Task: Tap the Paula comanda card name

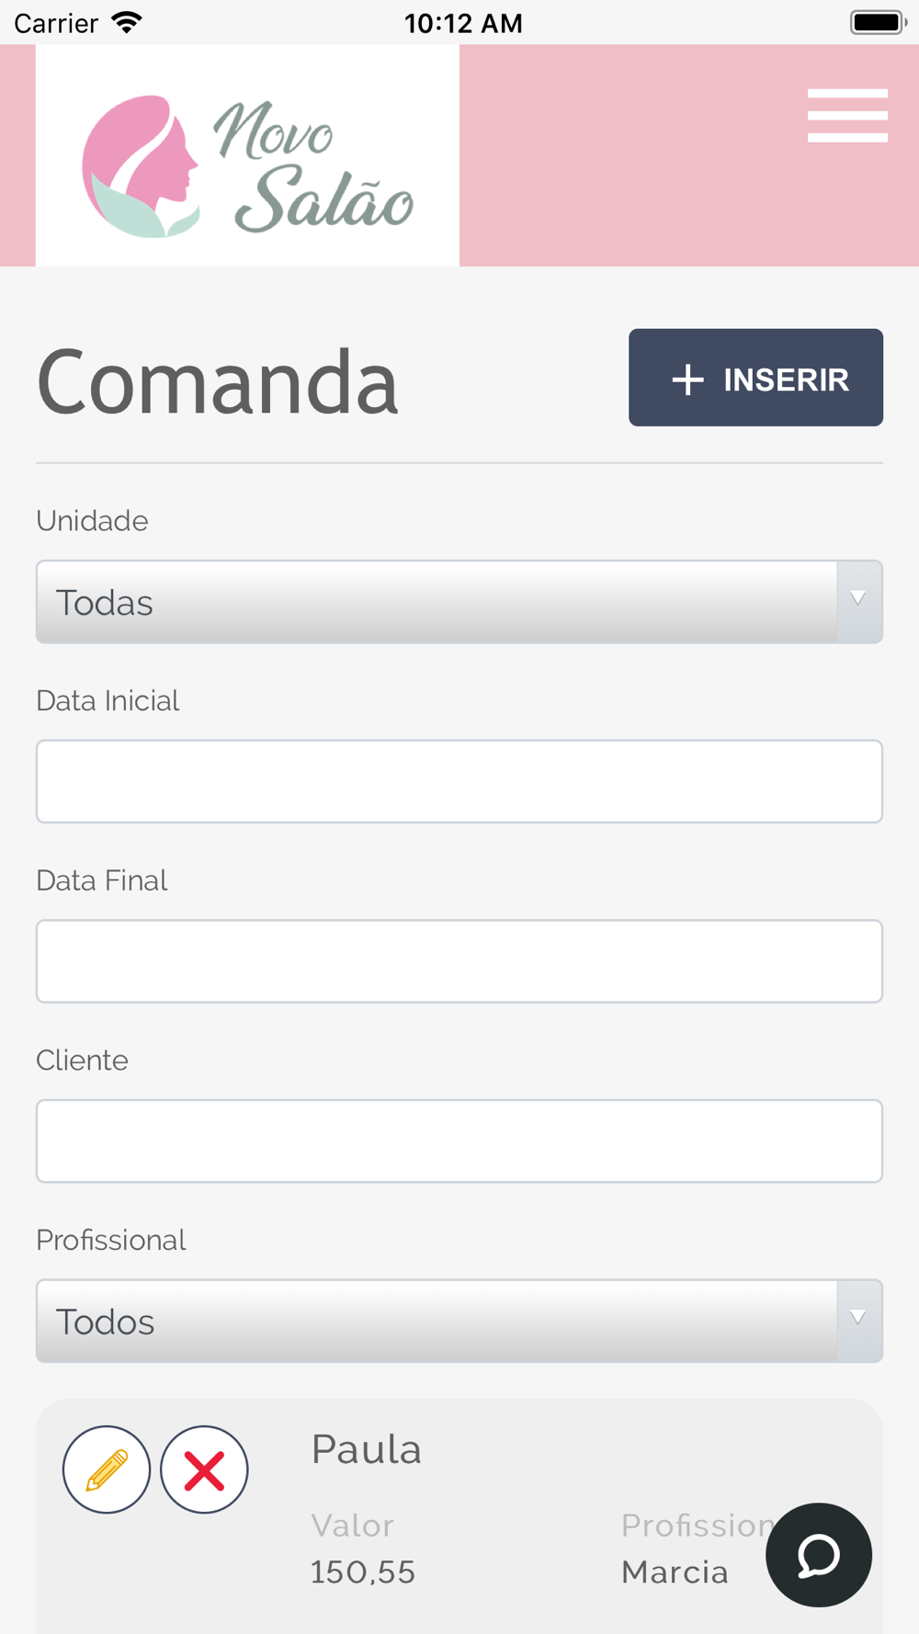Action: coord(367,1449)
